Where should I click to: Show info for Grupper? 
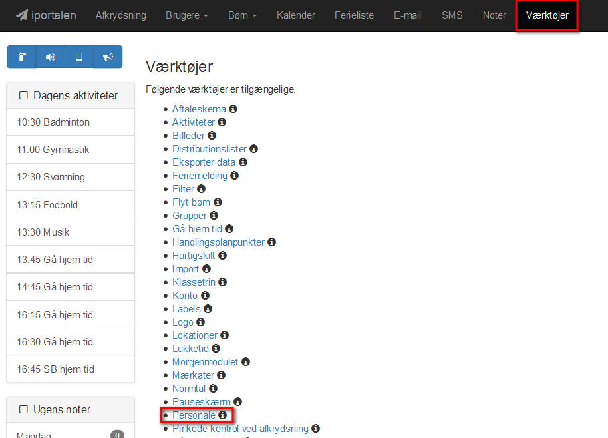click(214, 215)
